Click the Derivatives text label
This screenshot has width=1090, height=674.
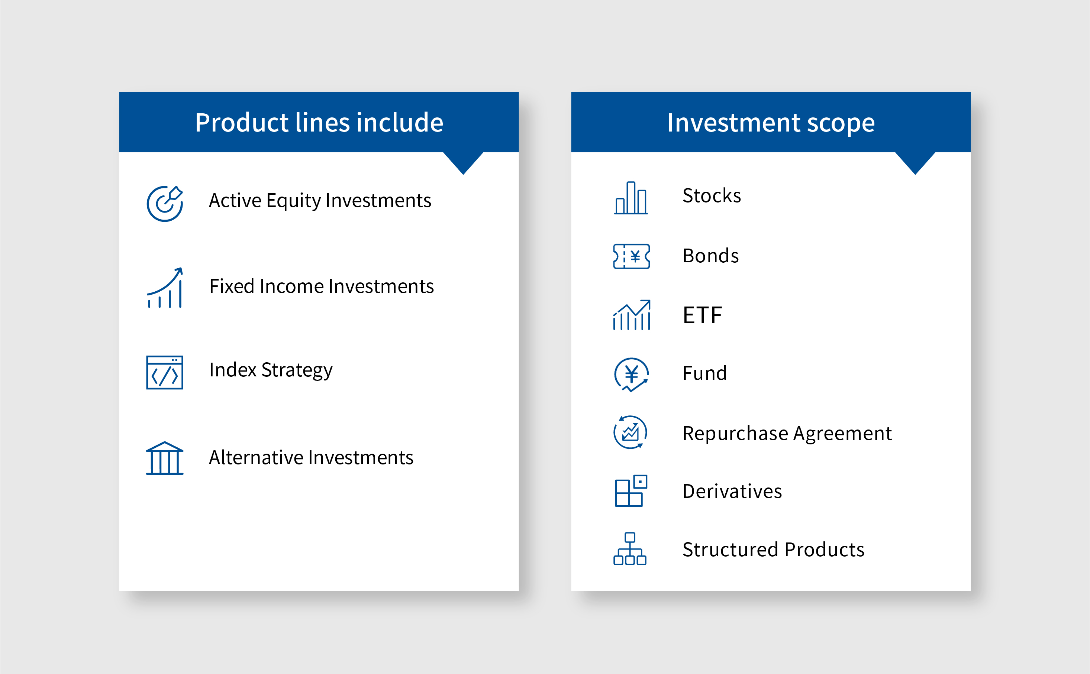click(732, 491)
